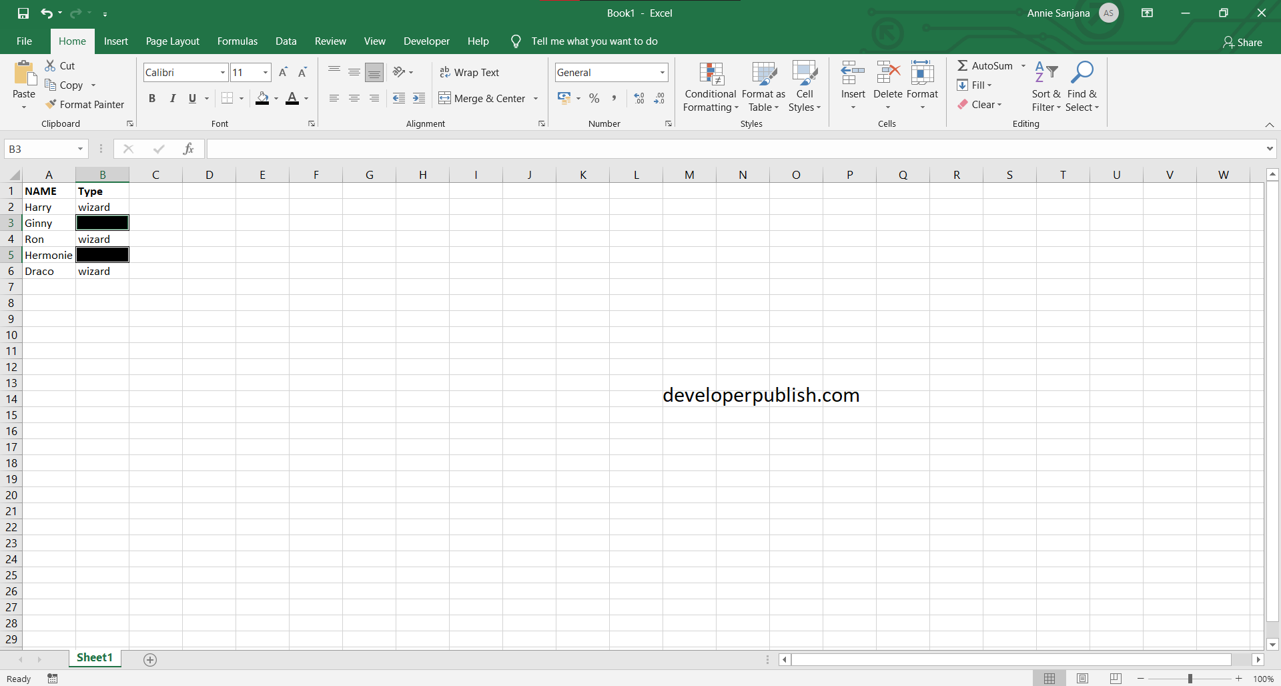Click the Cut scissors icon
Viewport: 1281px width, 686px height.
[x=50, y=65]
